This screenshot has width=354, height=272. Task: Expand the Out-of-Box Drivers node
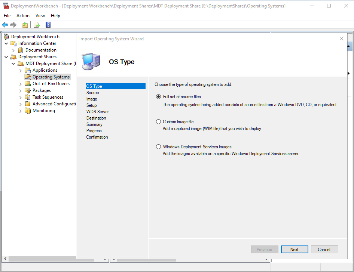[x=20, y=84]
